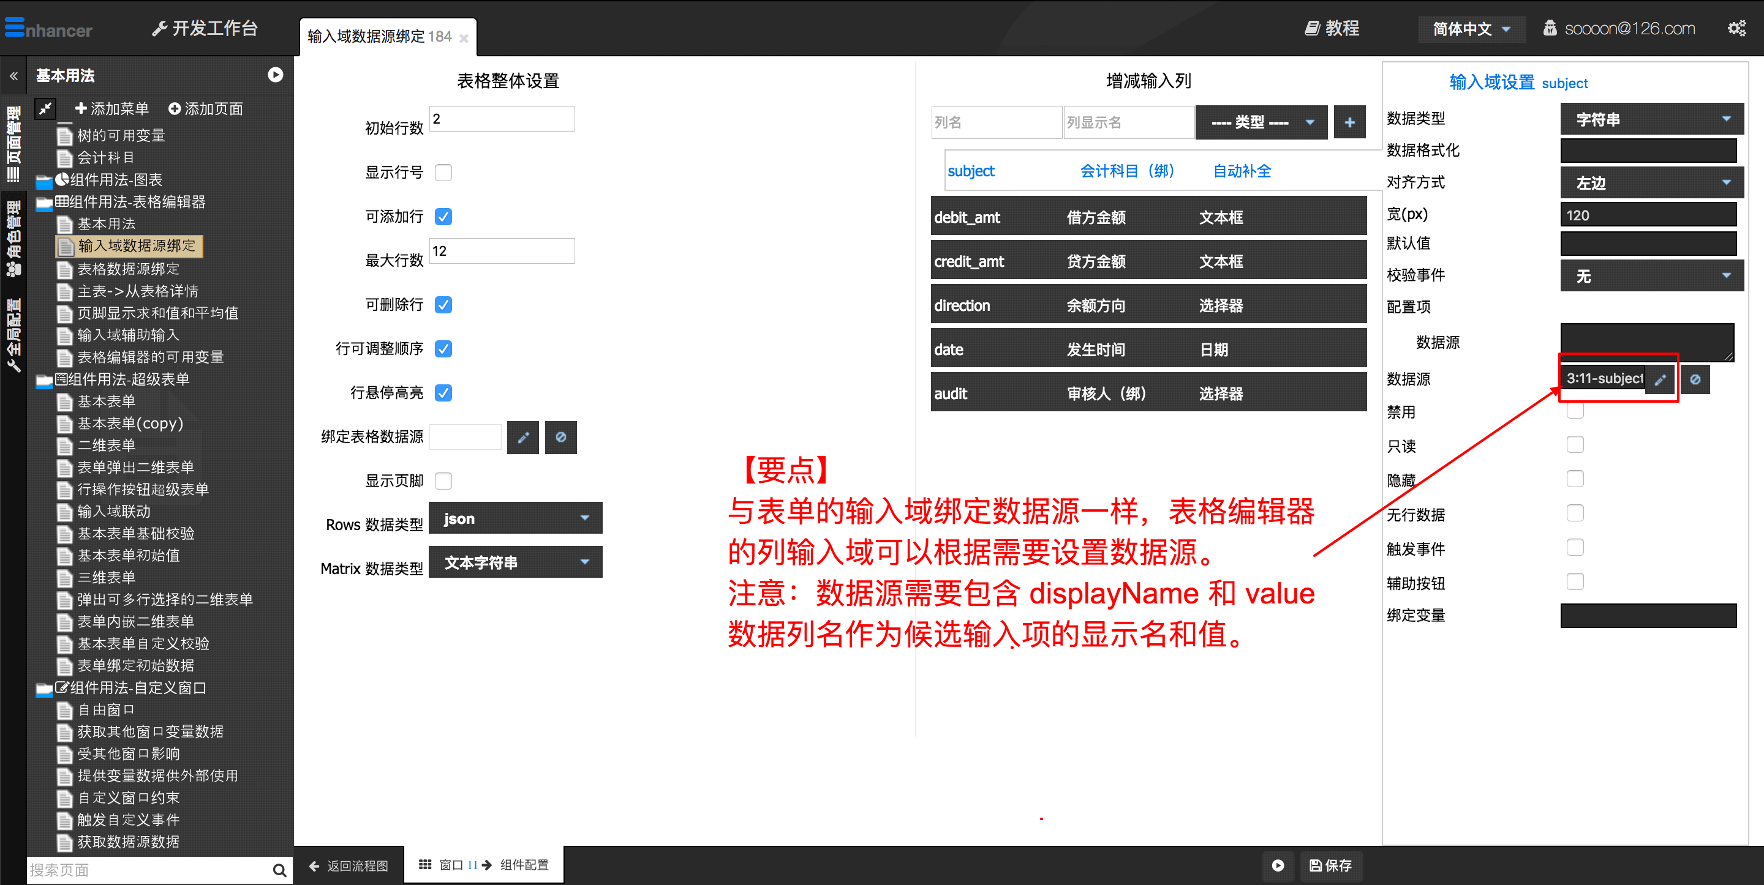Click play icon beside 基本用法 header

[x=275, y=75]
